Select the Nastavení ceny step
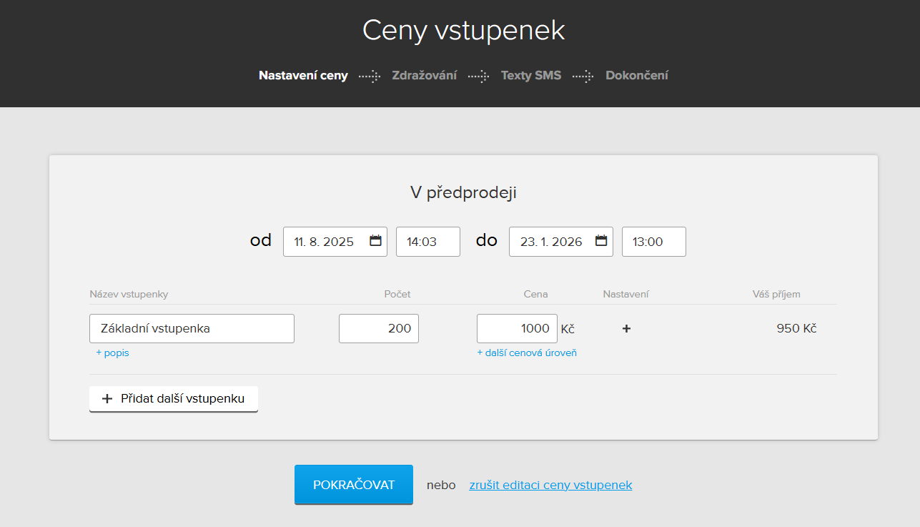This screenshot has height=527, width=920. [303, 76]
